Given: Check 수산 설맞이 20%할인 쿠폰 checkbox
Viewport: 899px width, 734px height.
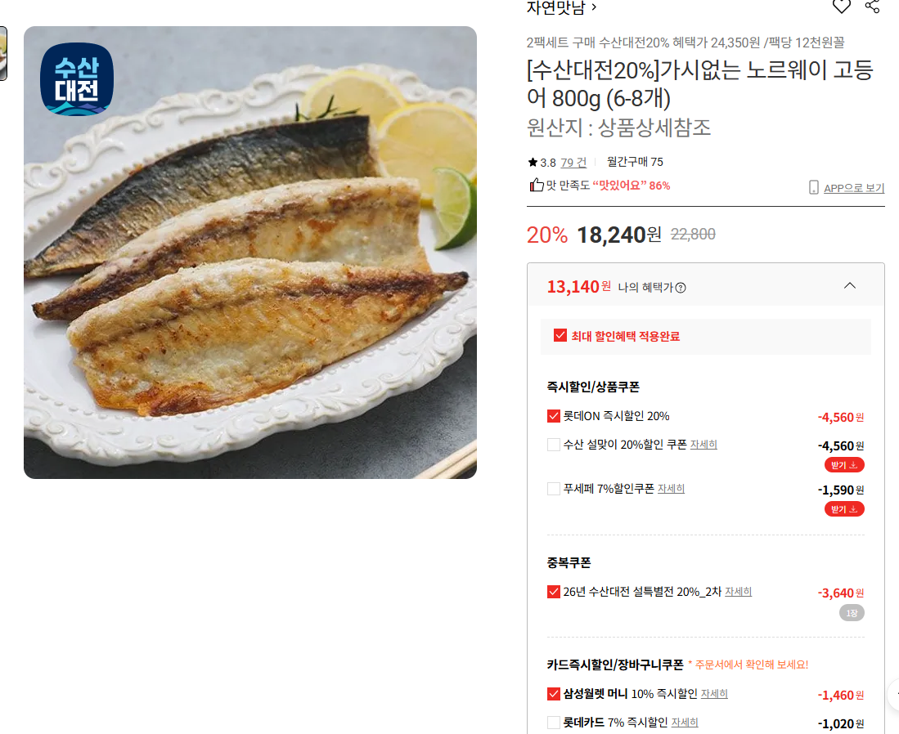Looking at the screenshot, I should [553, 445].
